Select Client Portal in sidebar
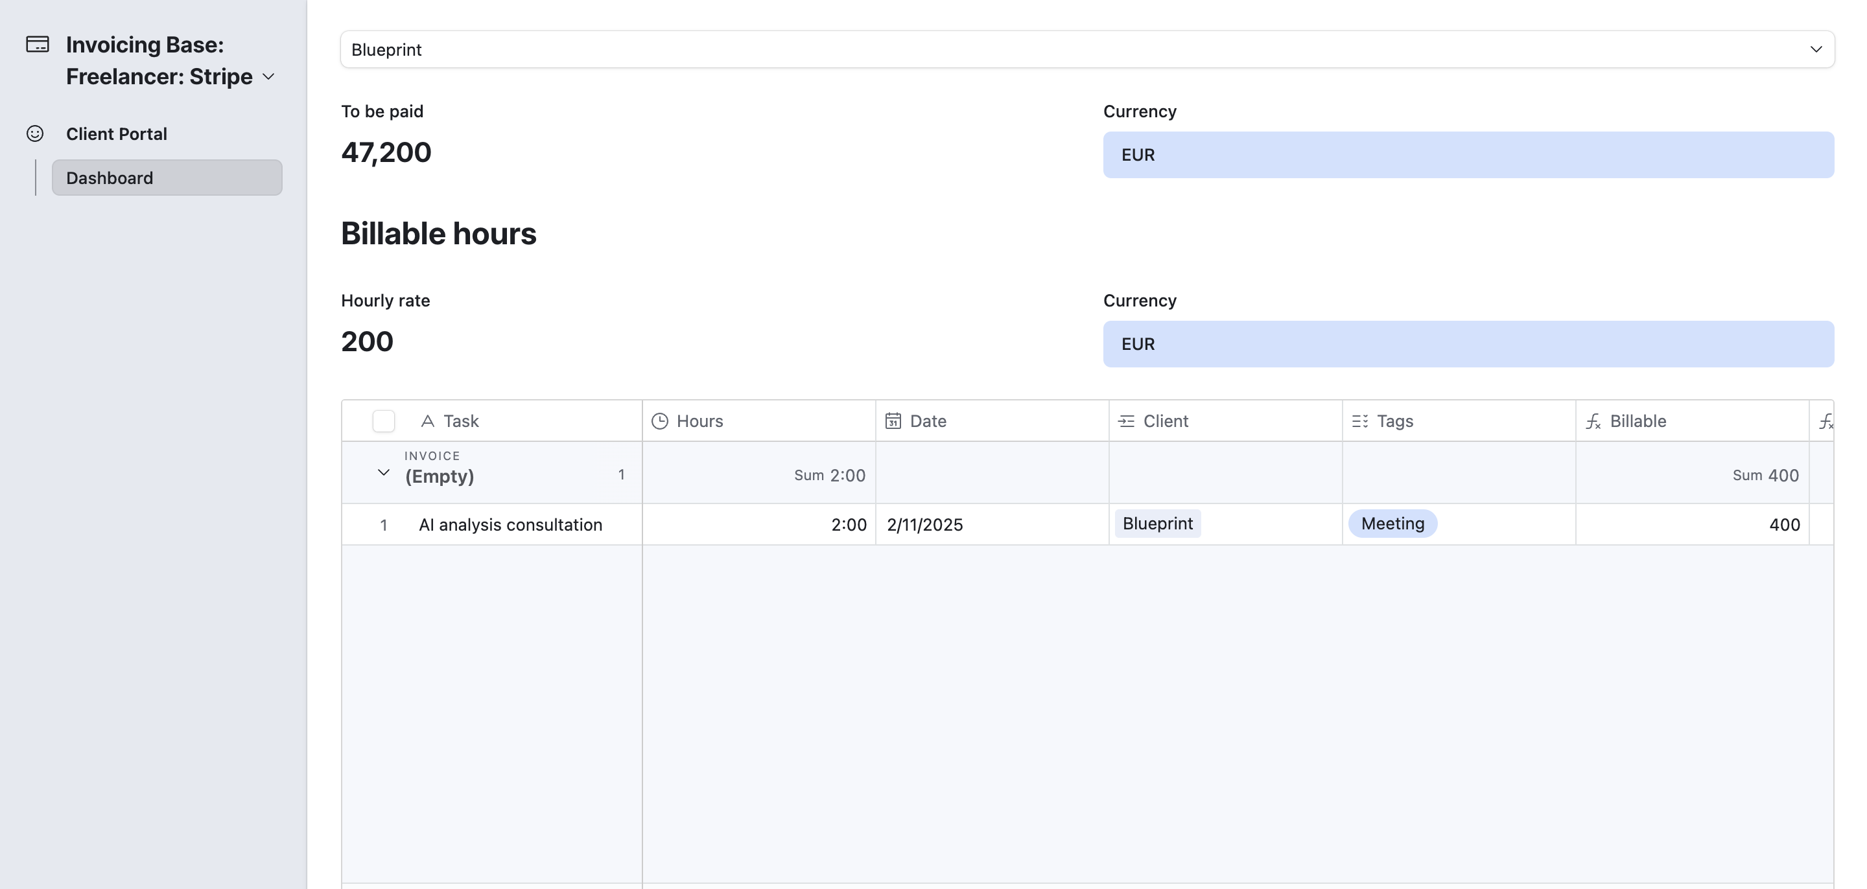 116,134
